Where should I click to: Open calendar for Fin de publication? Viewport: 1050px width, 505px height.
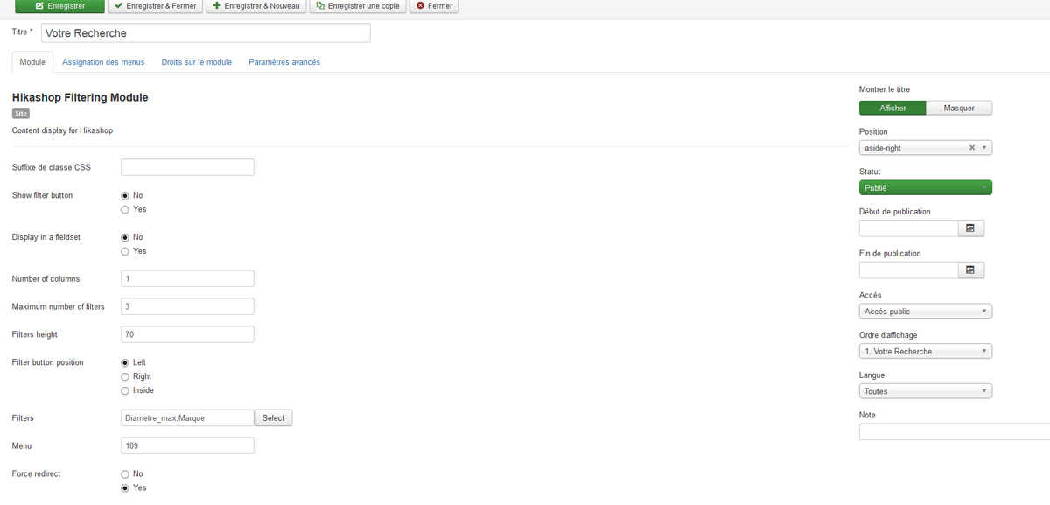[x=970, y=270]
